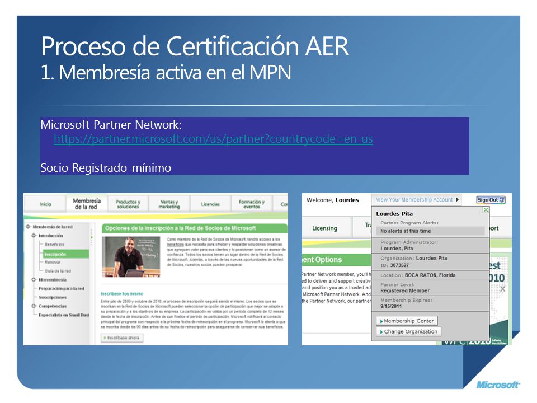537x403 pixels.
Task: Expand View Your Membership Account dropdown
Action: [416, 199]
